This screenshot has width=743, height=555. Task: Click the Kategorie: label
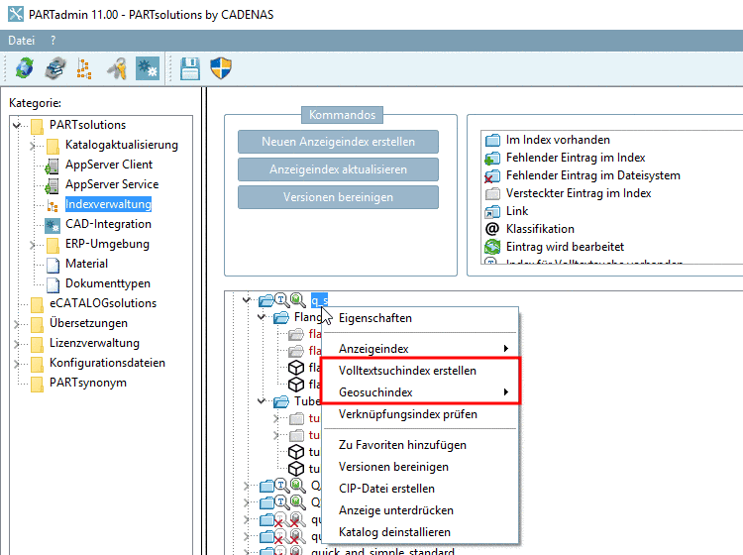point(35,103)
